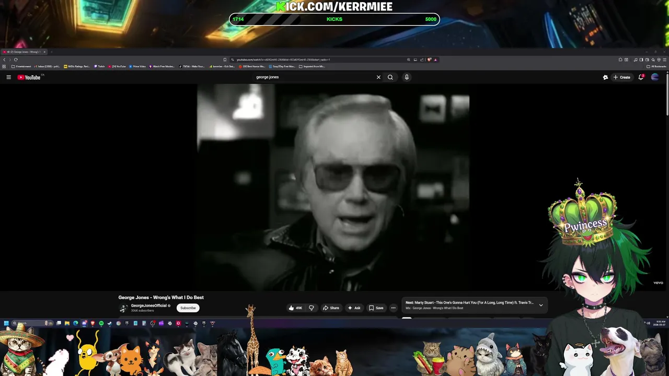Screen dimensions: 669x376
Task: Select the George Jones browser tab
Action: pyautogui.click(x=24, y=52)
